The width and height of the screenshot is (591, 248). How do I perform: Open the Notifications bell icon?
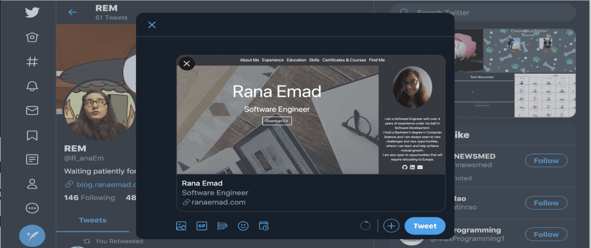coord(33,86)
